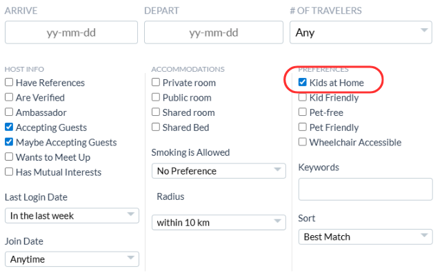The height and width of the screenshot is (273, 442).
Task: Enable Wheelchair Accessible filter
Action: (x=303, y=142)
